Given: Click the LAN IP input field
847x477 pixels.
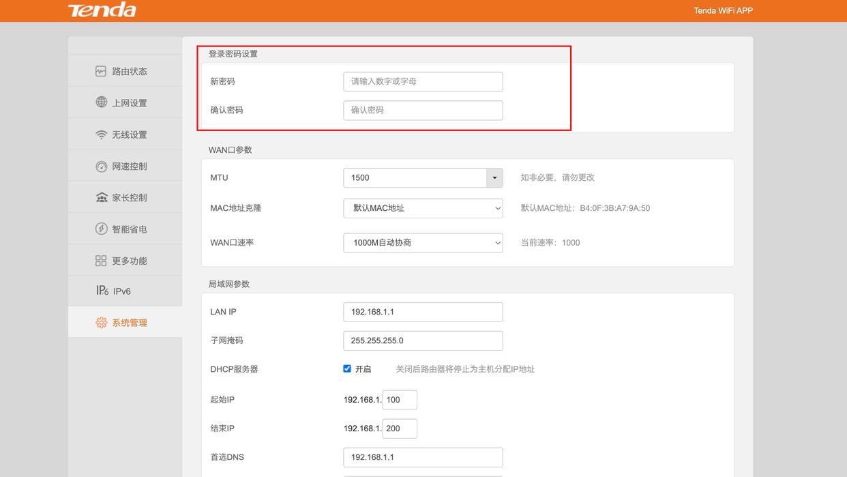Looking at the screenshot, I should tap(423, 311).
